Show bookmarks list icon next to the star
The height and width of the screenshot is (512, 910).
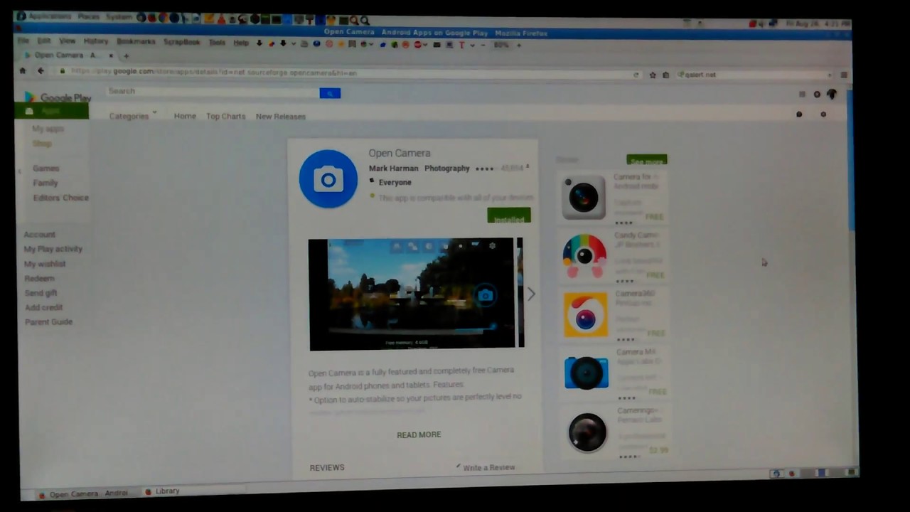pyautogui.click(x=665, y=75)
